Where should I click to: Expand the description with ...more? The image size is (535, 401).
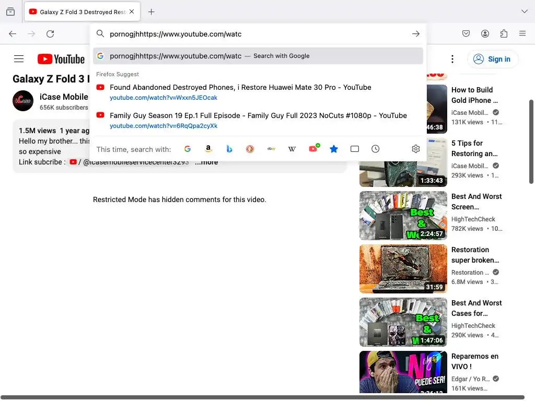pos(206,162)
